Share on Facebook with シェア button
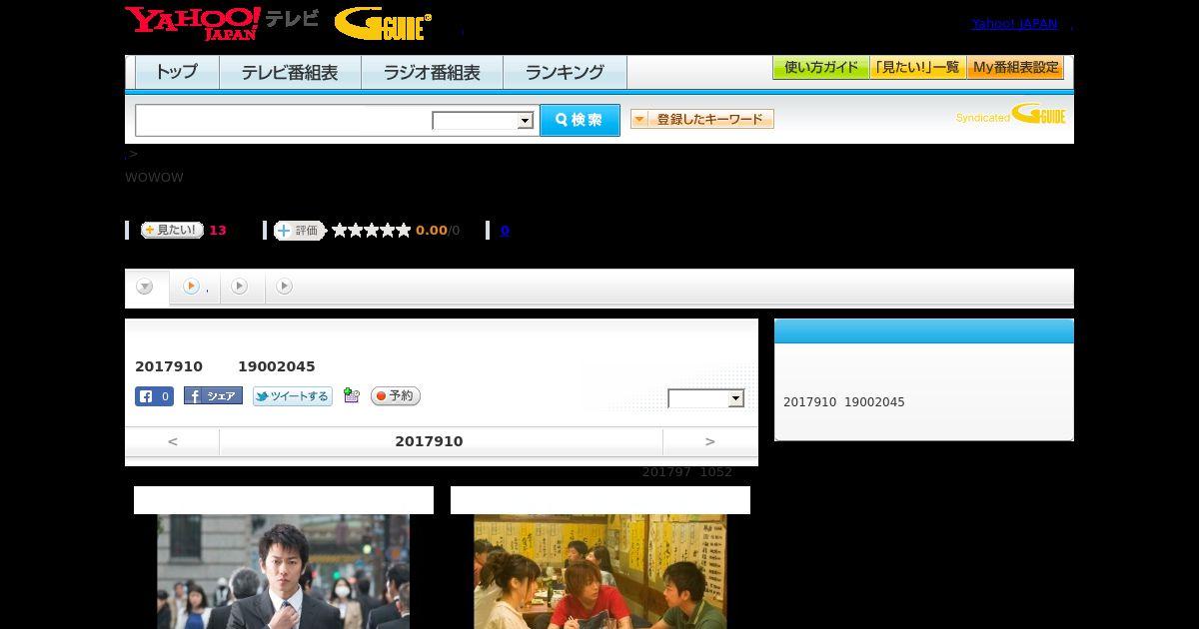 tap(213, 395)
